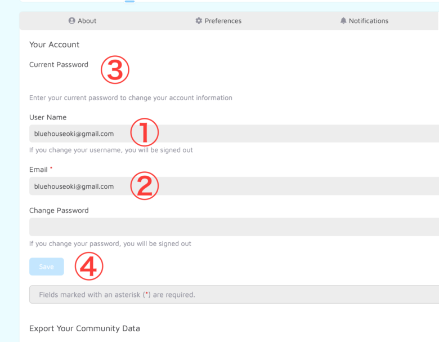The image size is (439, 342).
Task: Click the username change sign-out hint text
Action: tap(111, 150)
